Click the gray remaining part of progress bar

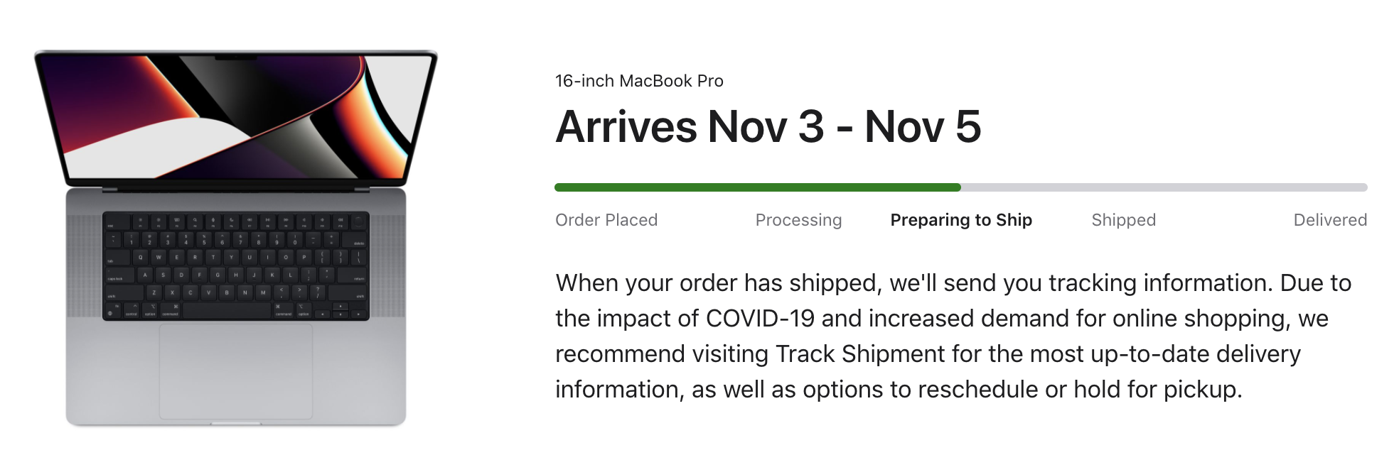1164,187
